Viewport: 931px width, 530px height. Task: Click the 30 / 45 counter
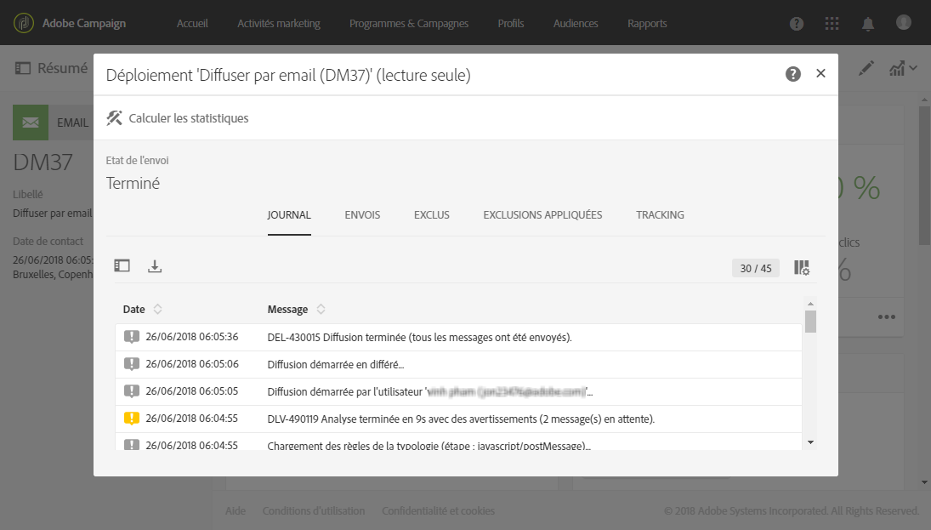[756, 269]
